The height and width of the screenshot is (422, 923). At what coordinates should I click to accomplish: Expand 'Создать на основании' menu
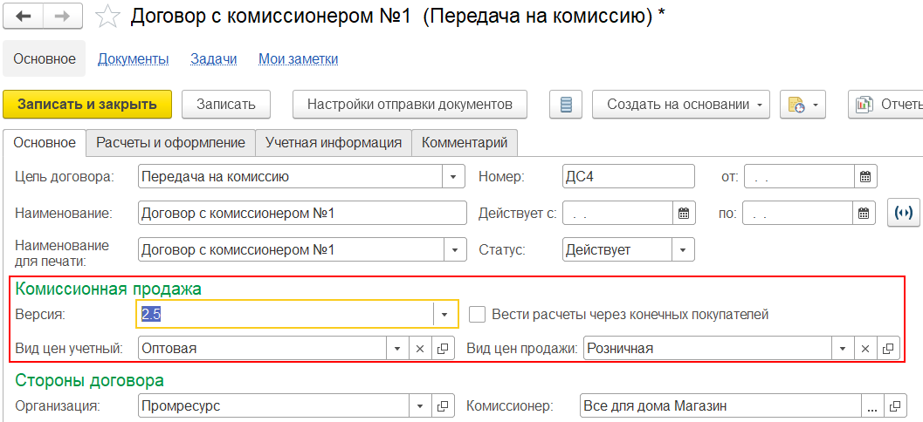(x=681, y=105)
